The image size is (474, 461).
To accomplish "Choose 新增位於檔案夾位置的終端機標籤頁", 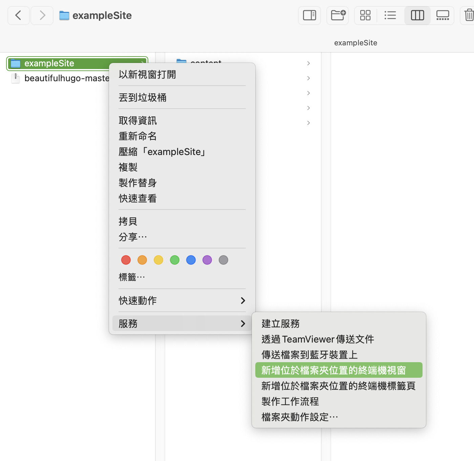I will pos(339,386).
